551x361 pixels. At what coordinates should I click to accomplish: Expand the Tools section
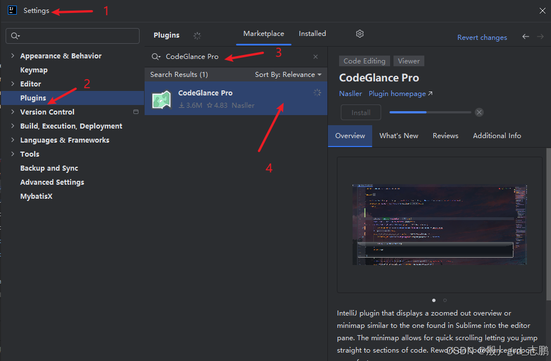tap(13, 154)
